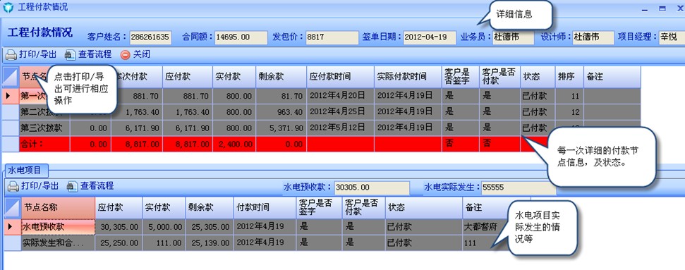The image size is (685, 270).
Task: Click the 查看流程 icon in upper toolbar
Action: (70, 55)
